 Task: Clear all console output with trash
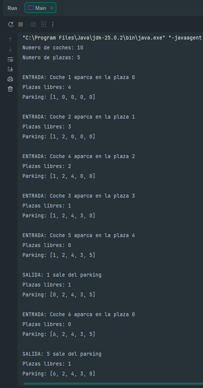click(x=10, y=89)
